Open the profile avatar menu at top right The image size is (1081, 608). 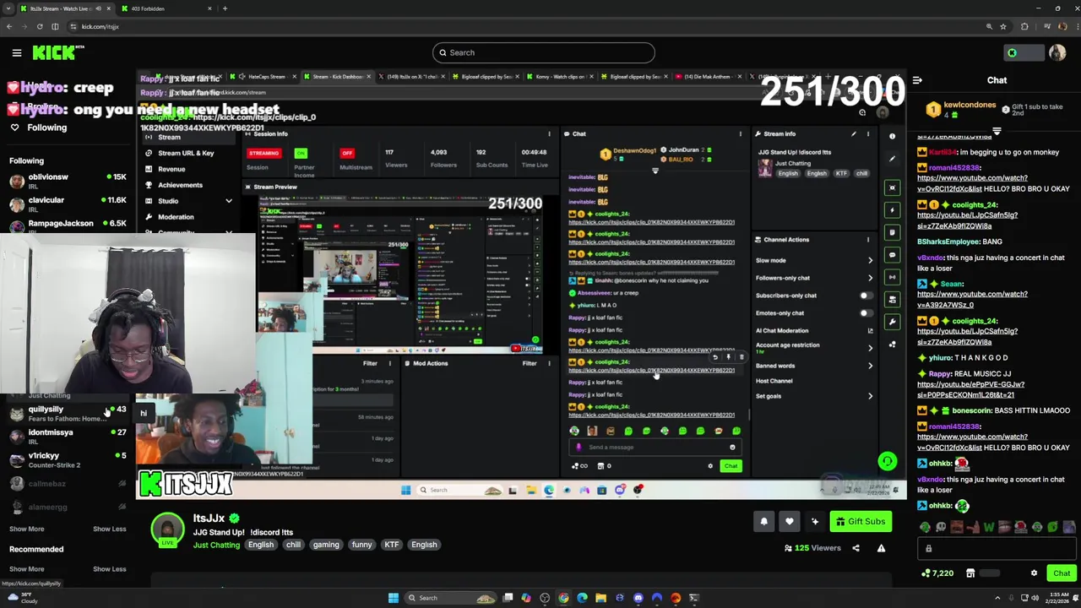(x=1057, y=53)
